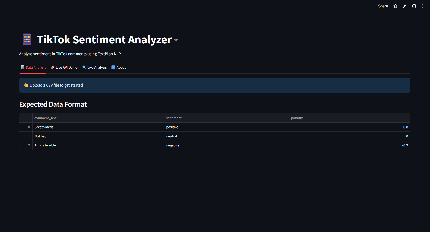
Task: Click row index 1 in the table
Action: point(26,136)
